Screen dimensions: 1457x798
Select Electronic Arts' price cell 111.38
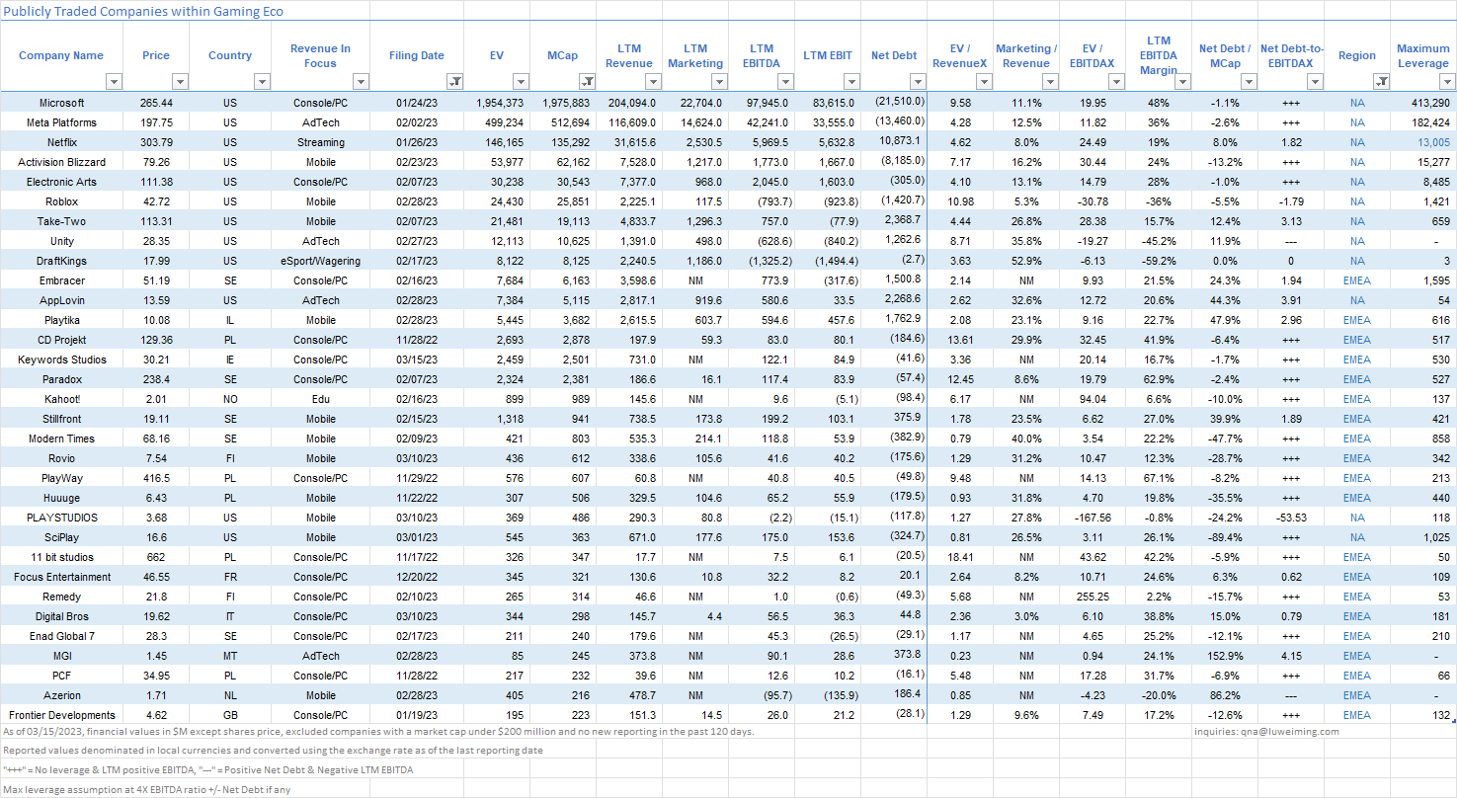[156, 182]
